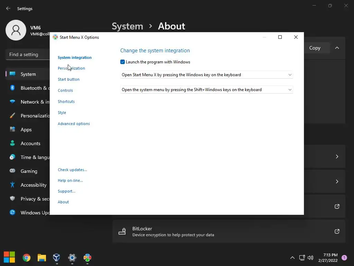Click the Copy button in Settings About page
This screenshot has width=354, height=266.
tap(315, 48)
